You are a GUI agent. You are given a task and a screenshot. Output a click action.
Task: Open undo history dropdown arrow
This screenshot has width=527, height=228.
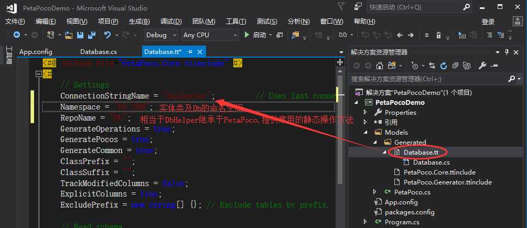pyautogui.click(x=116, y=35)
